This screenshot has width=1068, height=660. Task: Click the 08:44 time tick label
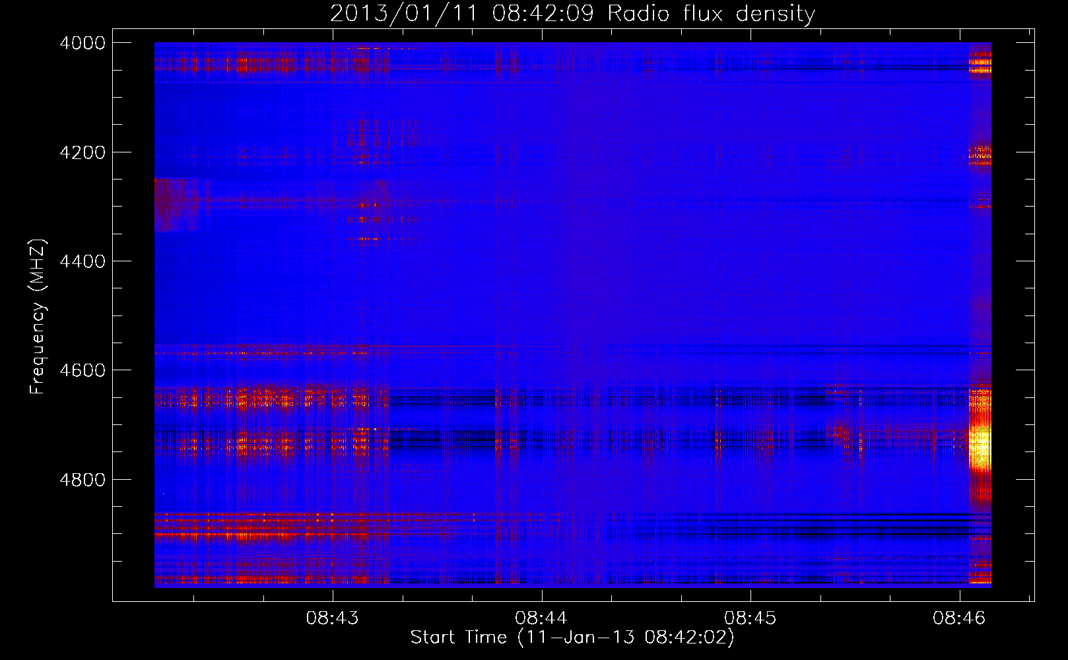pyautogui.click(x=541, y=618)
